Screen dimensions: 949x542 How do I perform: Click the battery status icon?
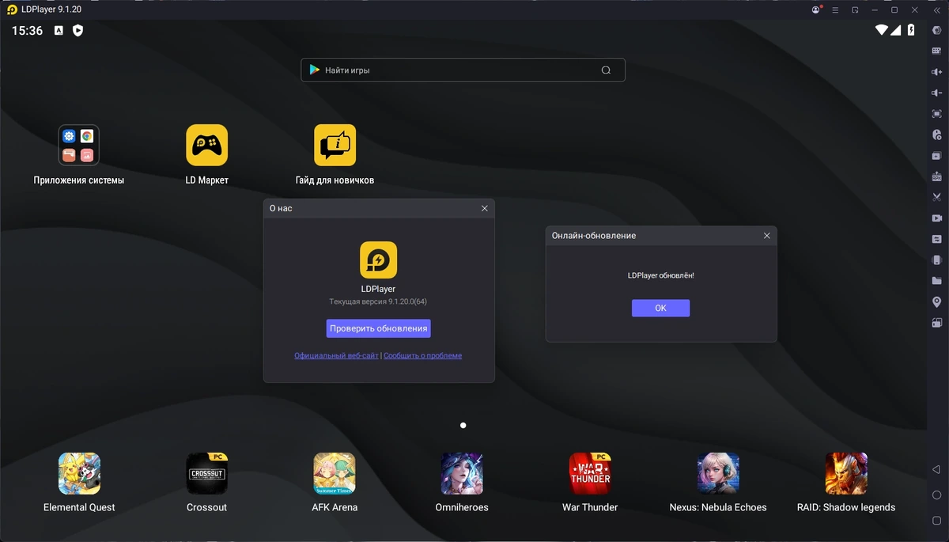911,30
